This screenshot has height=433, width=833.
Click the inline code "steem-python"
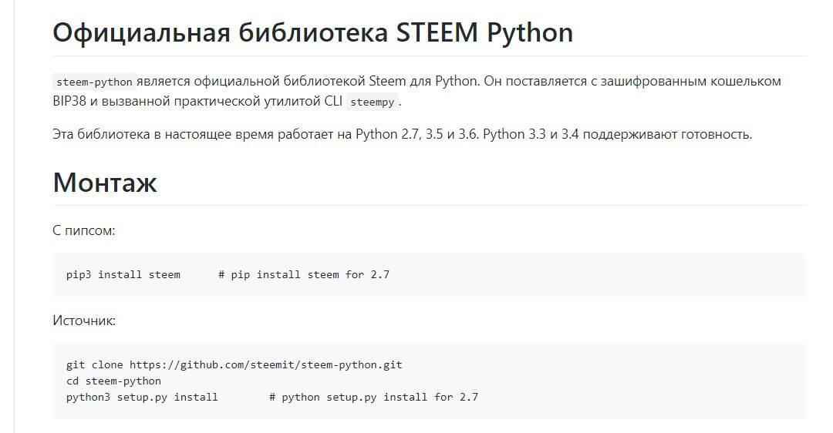94,82
